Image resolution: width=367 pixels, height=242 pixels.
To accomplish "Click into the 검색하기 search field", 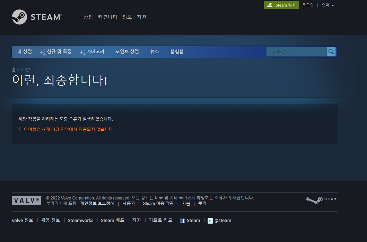I will coord(297,52).
